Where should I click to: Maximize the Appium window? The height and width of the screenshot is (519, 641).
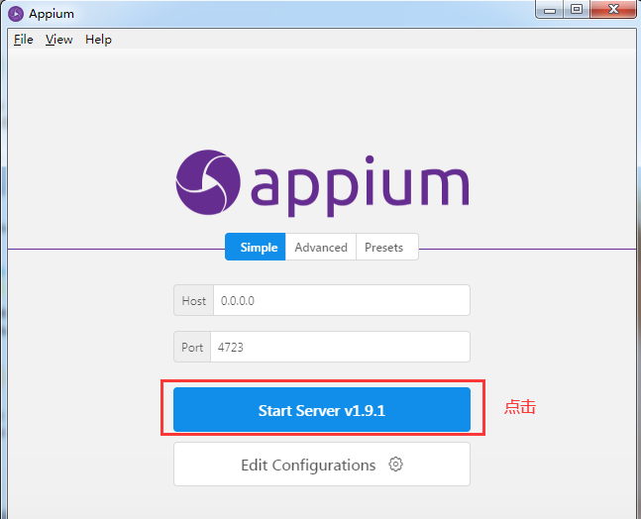click(x=577, y=9)
